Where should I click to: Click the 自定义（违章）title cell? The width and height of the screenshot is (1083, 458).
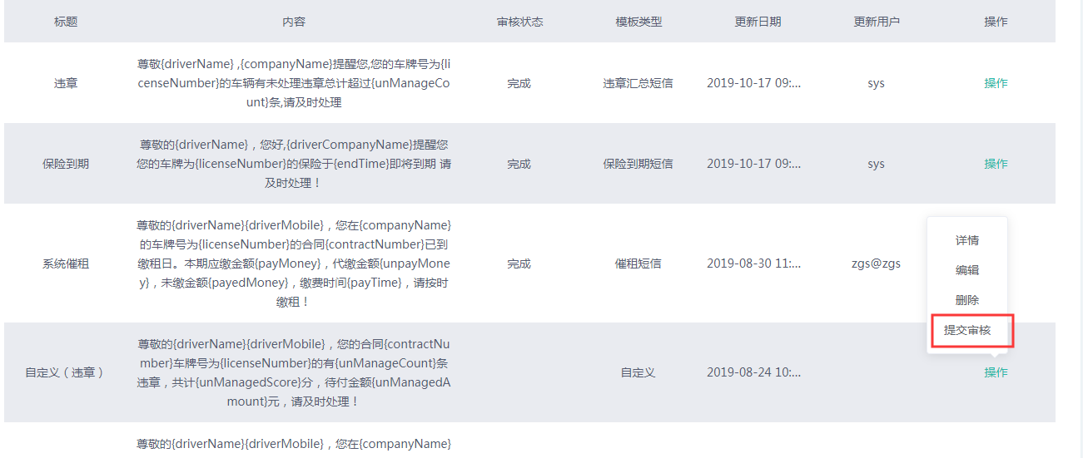point(66,372)
